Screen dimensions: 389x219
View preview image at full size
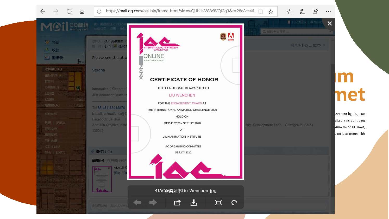coord(218,203)
